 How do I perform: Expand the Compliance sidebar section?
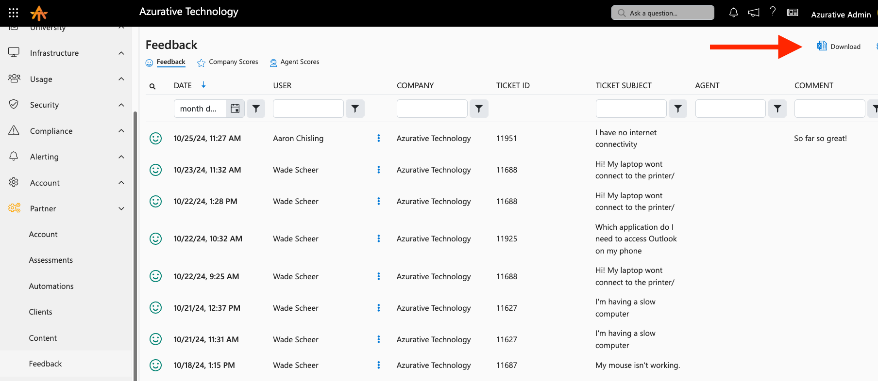pyautogui.click(x=121, y=131)
